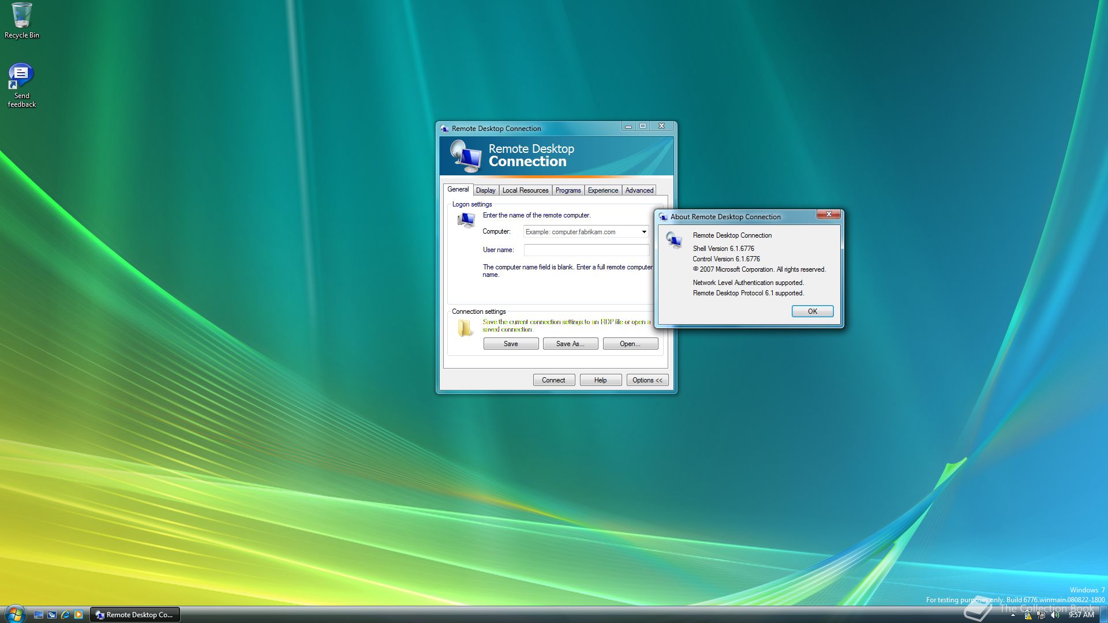Click the Connect button
This screenshot has width=1108, height=623.
click(553, 380)
